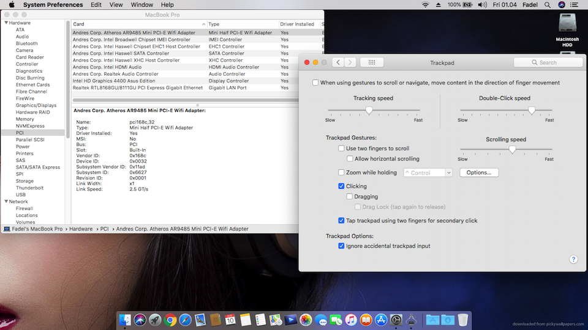
Task: Sort by the Driver Installed column header
Action: pos(300,24)
